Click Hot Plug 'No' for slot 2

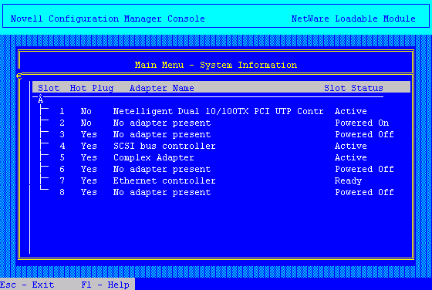[x=86, y=123]
